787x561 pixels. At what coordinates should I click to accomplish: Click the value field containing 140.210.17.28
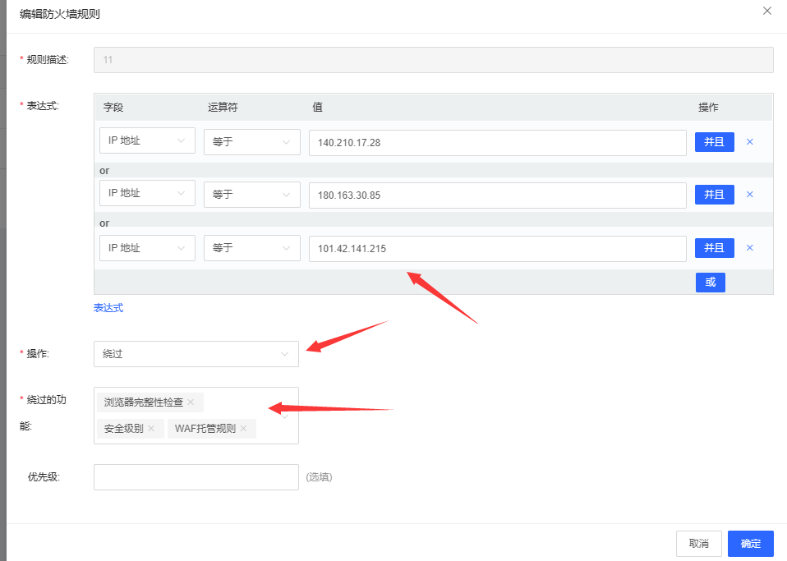[497, 142]
